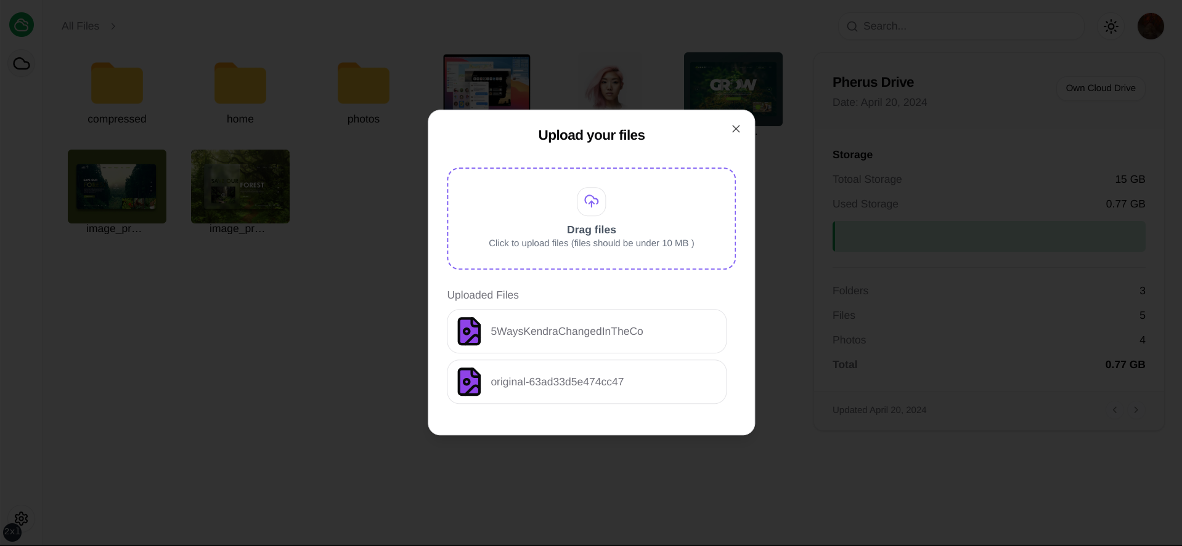Click the search magnifier icon
Image resolution: width=1182 pixels, height=546 pixels.
tap(852, 26)
